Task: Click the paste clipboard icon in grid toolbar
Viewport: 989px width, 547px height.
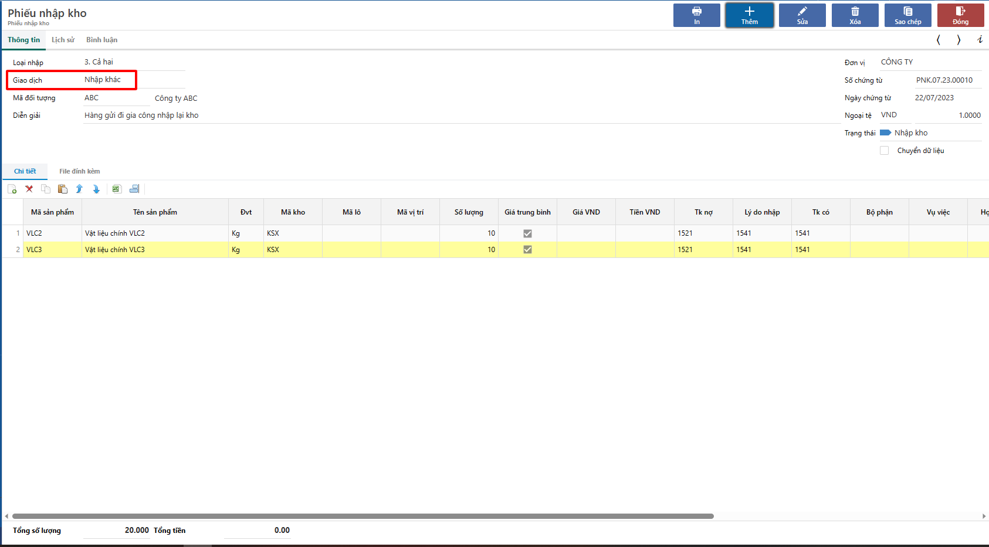Action: click(x=62, y=189)
